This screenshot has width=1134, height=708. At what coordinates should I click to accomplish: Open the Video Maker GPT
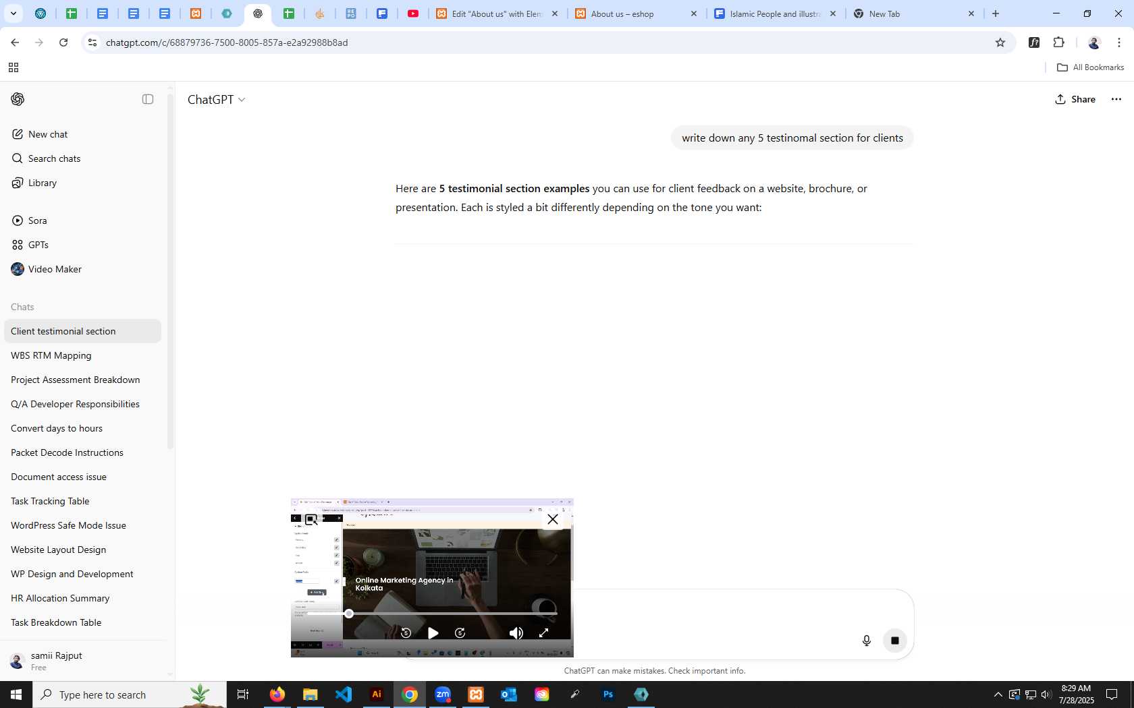(x=82, y=269)
